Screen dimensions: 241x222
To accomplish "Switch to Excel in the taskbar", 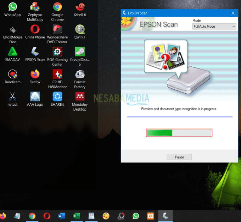I will point(77,216).
